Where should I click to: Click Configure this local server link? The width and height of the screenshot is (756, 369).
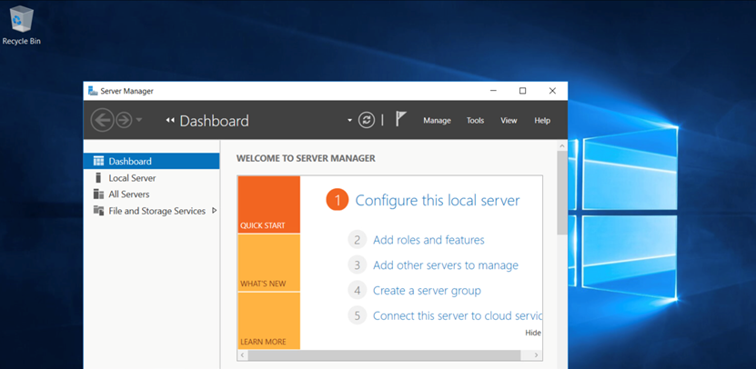pyautogui.click(x=438, y=200)
